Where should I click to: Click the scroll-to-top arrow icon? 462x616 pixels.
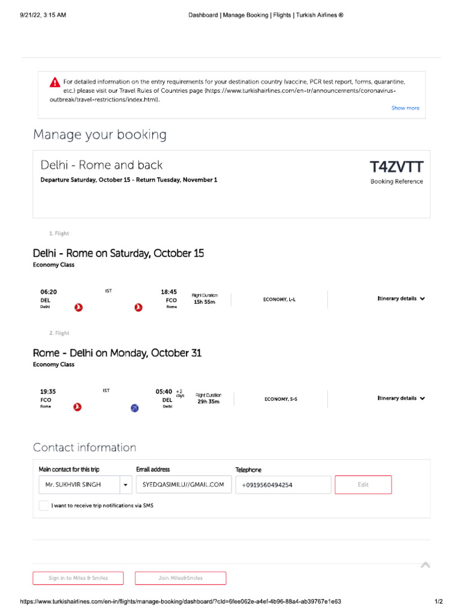click(425, 564)
